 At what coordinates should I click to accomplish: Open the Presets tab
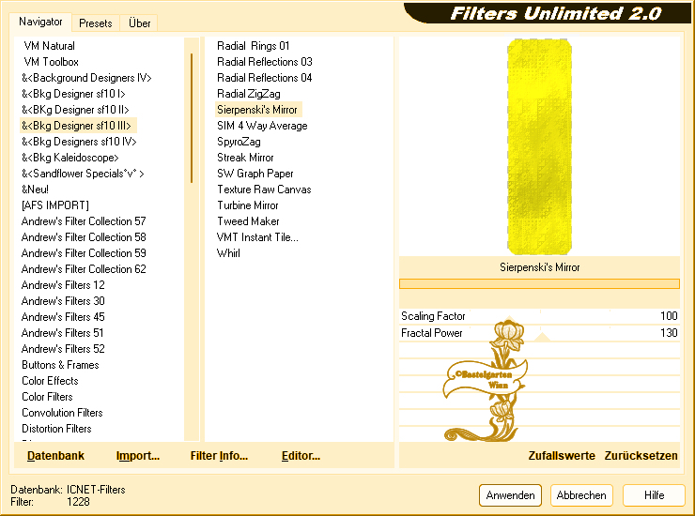point(95,23)
